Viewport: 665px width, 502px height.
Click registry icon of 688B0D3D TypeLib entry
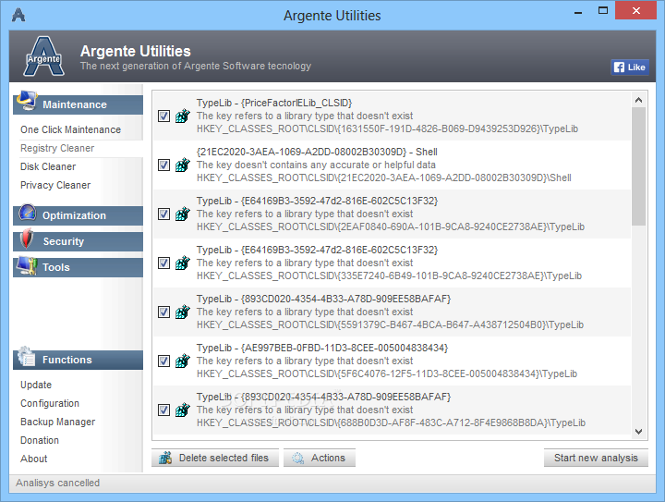[183, 410]
